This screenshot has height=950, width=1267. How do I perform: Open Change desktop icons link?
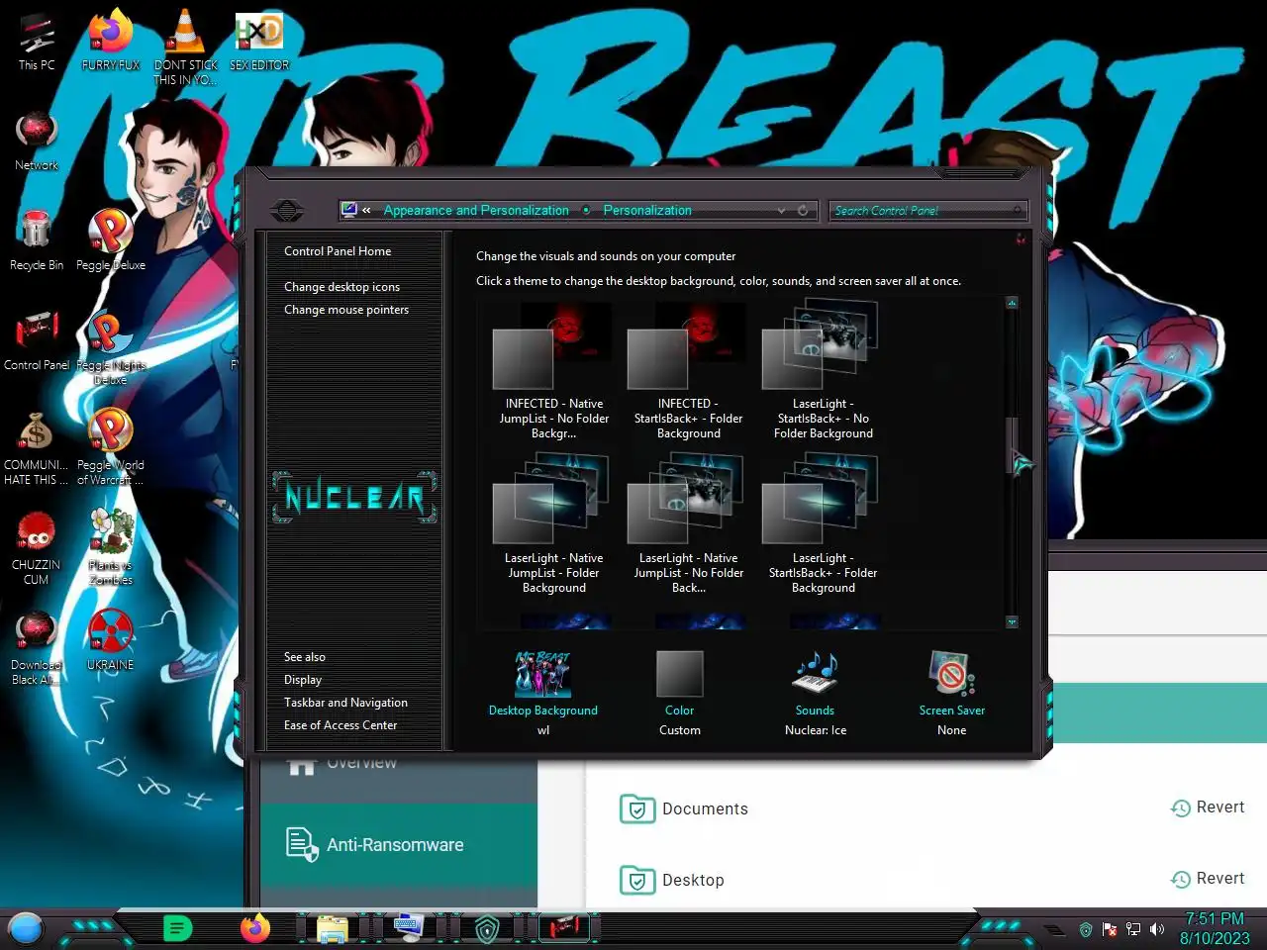pos(341,287)
